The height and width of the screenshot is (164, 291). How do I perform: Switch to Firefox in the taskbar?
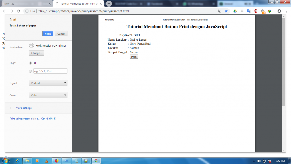click(x=57, y=161)
